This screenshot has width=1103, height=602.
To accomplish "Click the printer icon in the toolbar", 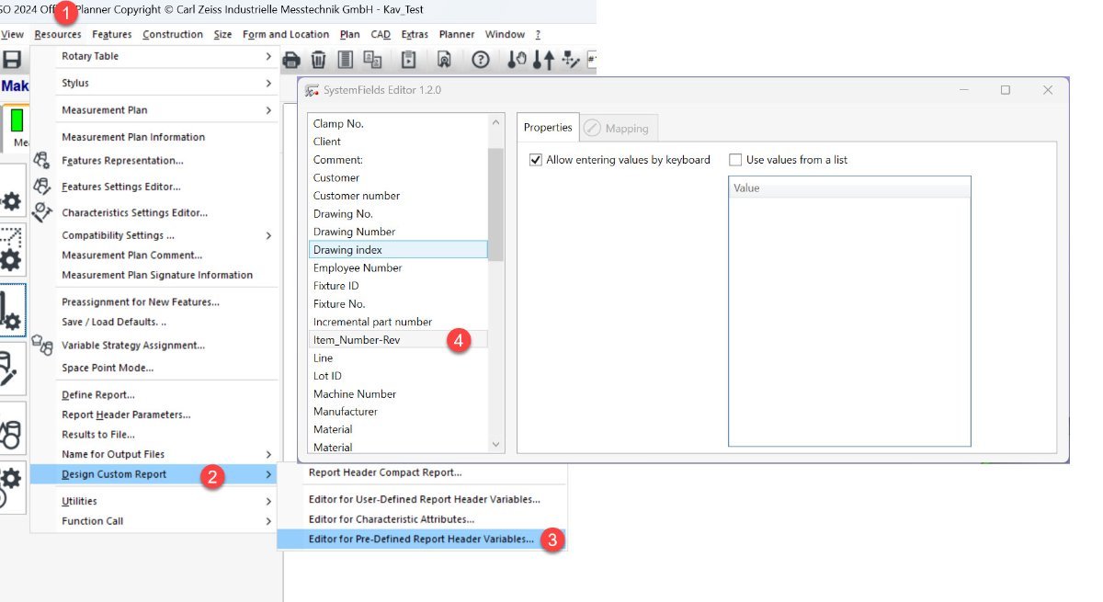I will [291, 60].
